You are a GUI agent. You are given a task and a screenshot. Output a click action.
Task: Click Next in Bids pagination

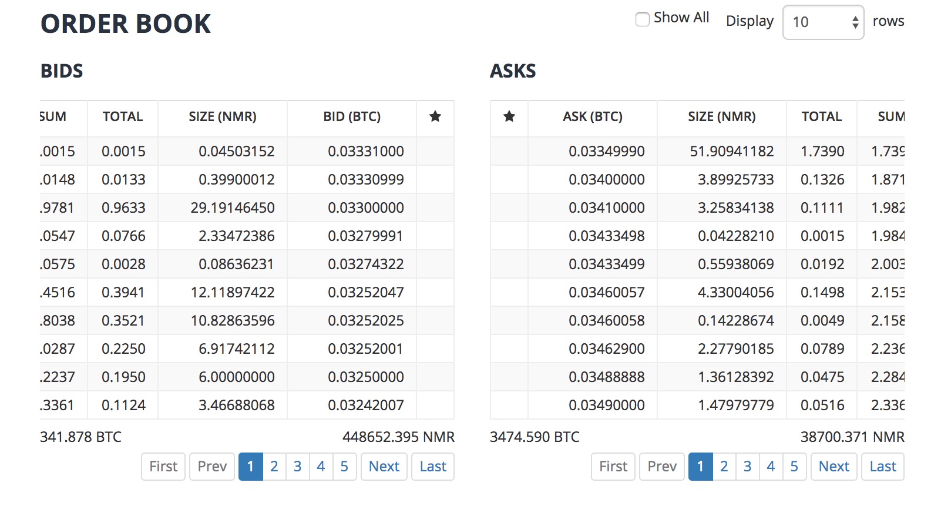point(384,467)
